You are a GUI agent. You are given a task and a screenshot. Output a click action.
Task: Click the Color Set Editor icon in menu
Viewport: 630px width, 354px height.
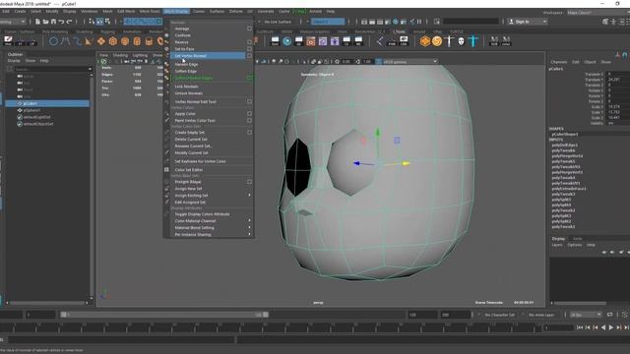pos(166,170)
